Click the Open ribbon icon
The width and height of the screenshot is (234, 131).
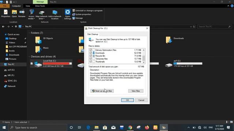14,13
